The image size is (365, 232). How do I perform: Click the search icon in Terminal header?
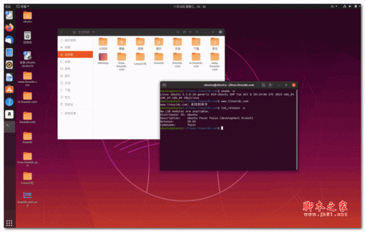[263, 85]
